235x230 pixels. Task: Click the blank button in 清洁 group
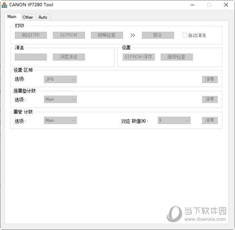[x=31, y=57]
